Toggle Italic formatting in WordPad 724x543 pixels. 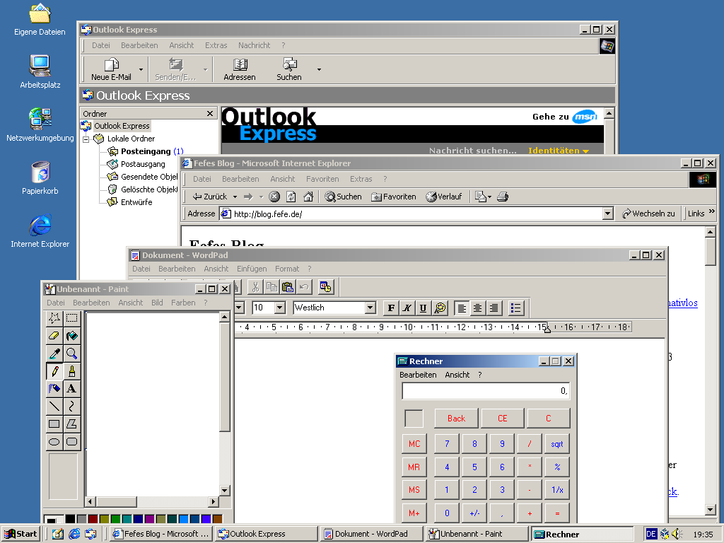click(407, 308)
